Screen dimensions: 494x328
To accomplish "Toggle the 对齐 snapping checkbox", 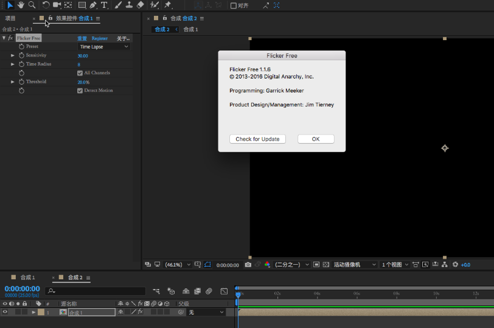I will tap(234, 5).
